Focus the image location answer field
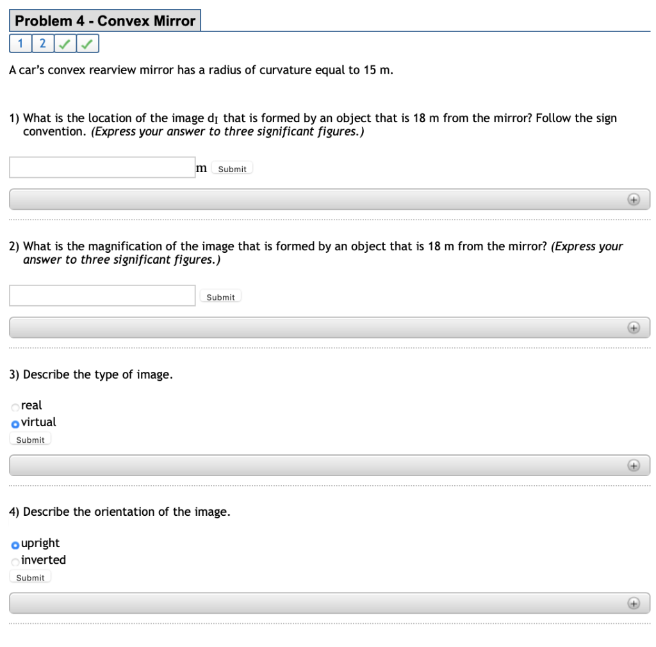Image resolution: width=656 pixels, height=647 pixels. [x=102, y=167]
